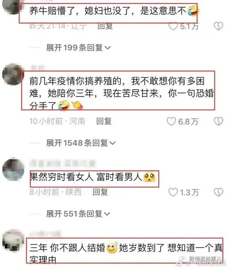Open avatar of the top commenter
The image size is (229, 269).
(x=12, y=7)
